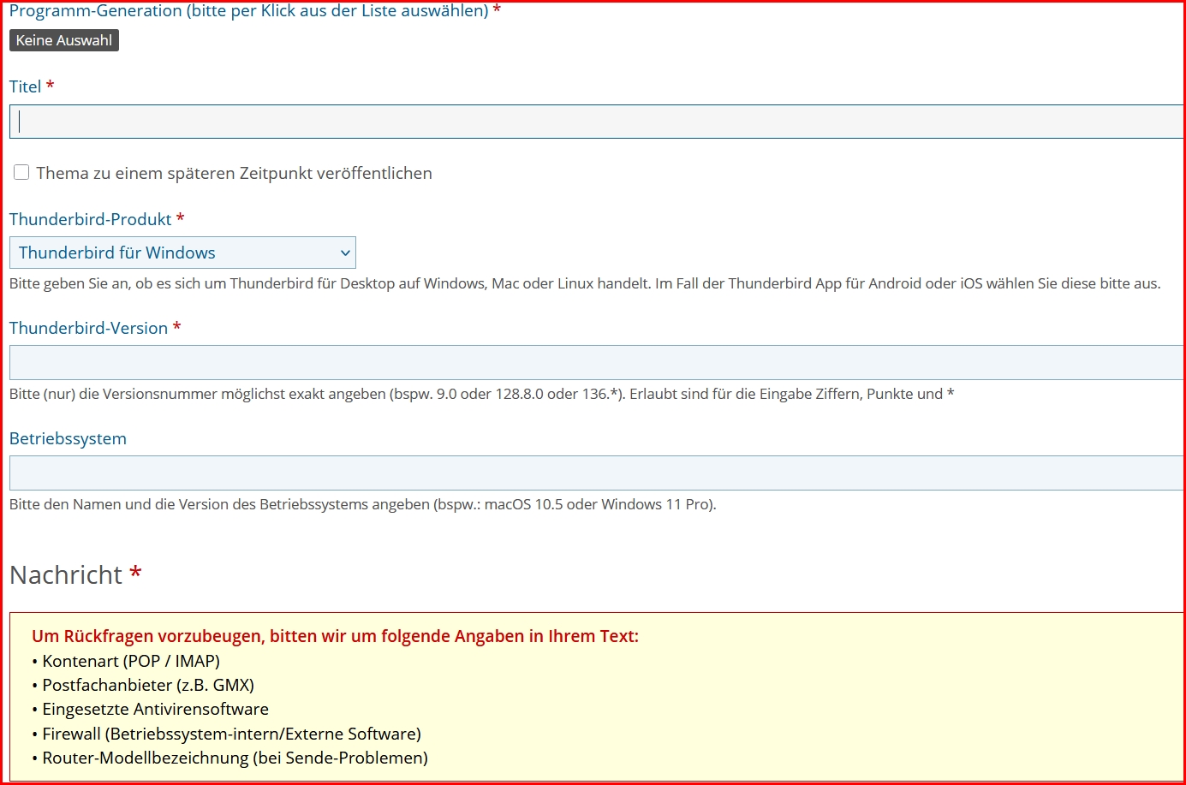The width and height of the screenshot is (1186, 785).
Task: Select the Betriebssystem input field
Action: click(x=596, y=473)
